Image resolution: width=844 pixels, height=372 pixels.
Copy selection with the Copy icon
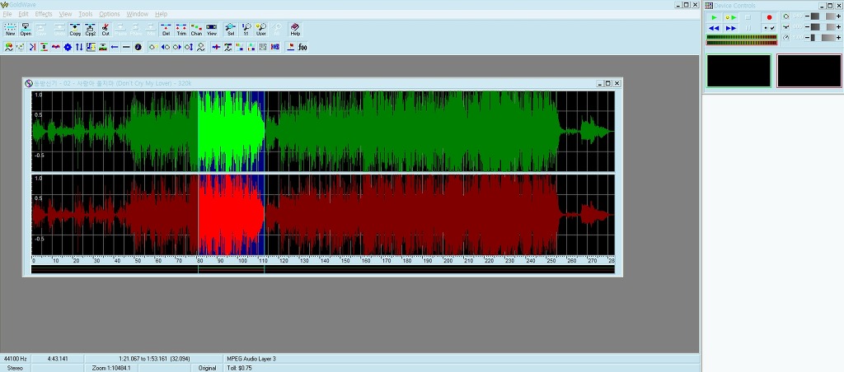click(75, 30)
